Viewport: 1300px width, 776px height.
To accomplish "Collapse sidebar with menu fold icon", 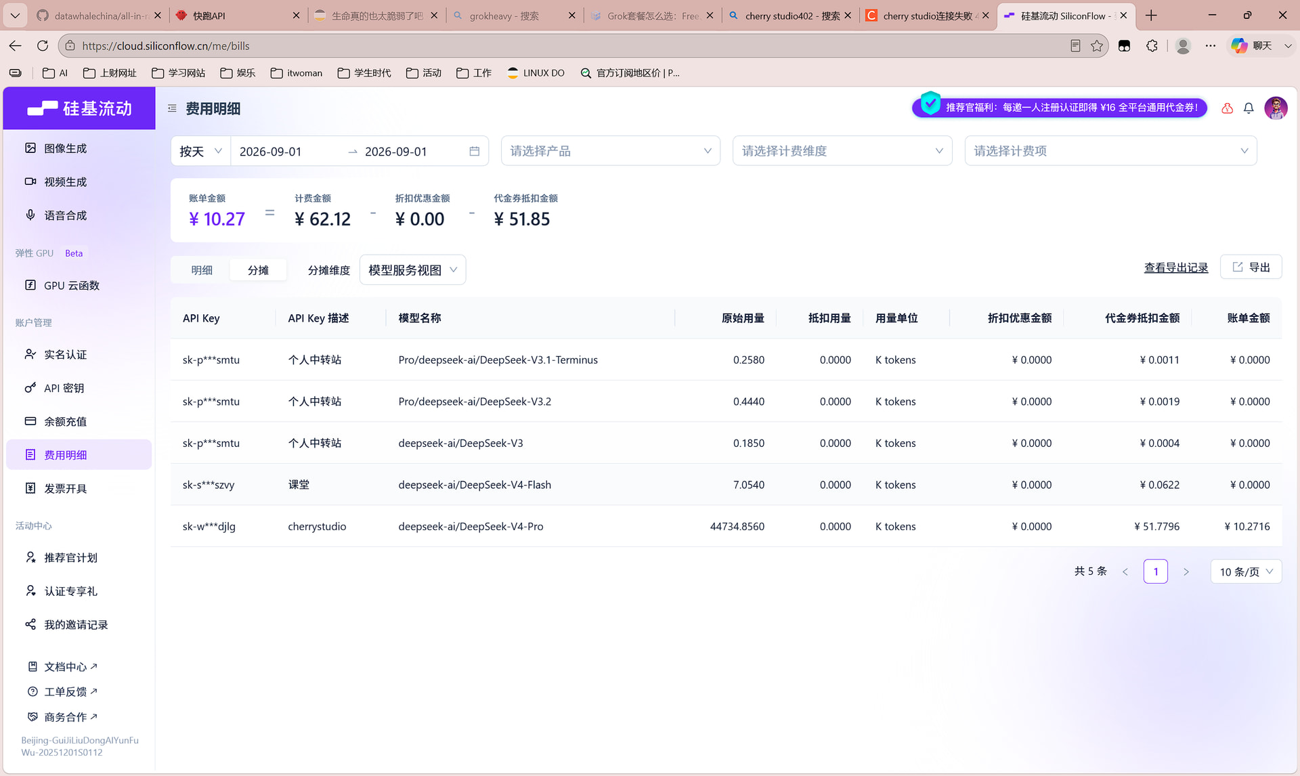I will tap(172, 108).
